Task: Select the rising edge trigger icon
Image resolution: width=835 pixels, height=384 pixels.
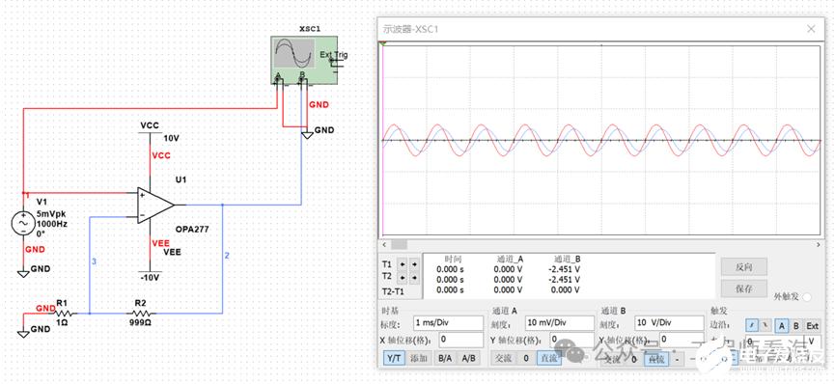Action: [x=752, y=326]
